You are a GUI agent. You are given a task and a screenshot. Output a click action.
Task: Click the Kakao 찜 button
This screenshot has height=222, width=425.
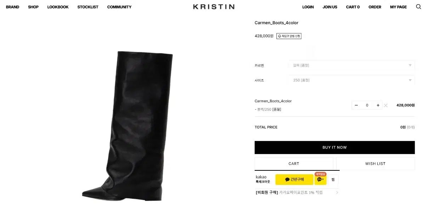[x=333, y=180]
